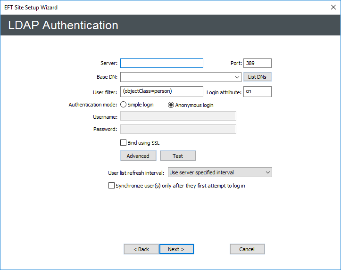
Task: Click the Username field
Action: coord(178,116)
